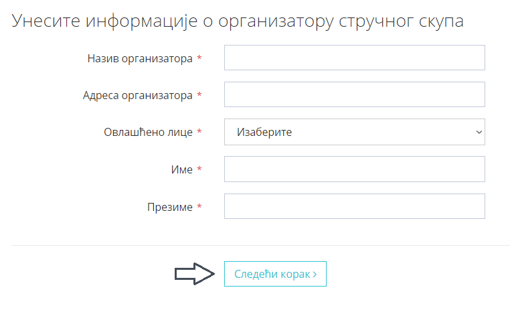Open the Овлашћено лице Изаберите dropdown
The width and height of the screenshot is (512, 310).
click(x=354, y=132)
